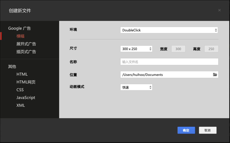The height and width of the screenshot is (143, 230).
Task: Open the 环境 DoubleClick dropdown
Action: tap(169, 30)
